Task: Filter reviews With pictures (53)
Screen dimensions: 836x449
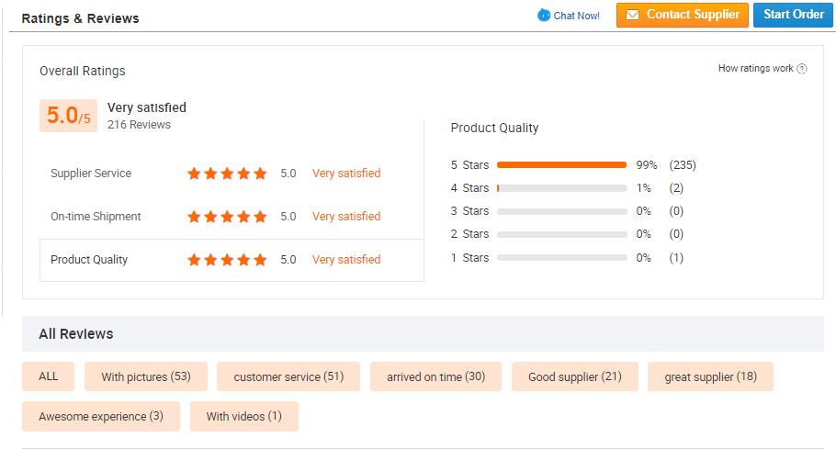Action: click(146, 376)
